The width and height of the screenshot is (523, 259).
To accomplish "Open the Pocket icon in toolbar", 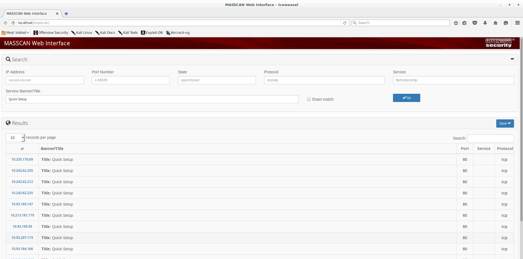I will 474,23.
